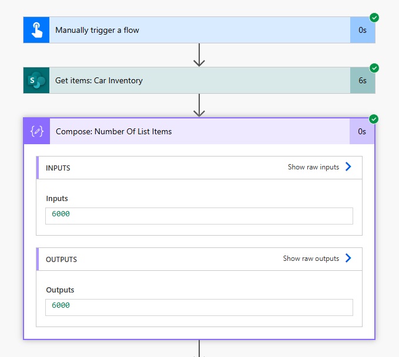
Task: Click the green success checkmark on Manually trigger
Action: (374, 18)
